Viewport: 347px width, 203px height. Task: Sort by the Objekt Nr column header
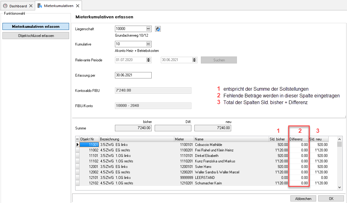coord(89,139)
